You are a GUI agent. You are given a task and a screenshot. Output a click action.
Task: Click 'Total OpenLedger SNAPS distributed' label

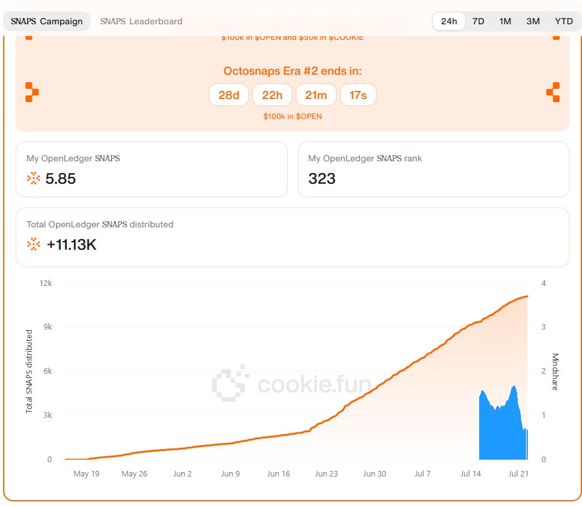[100, 224]
